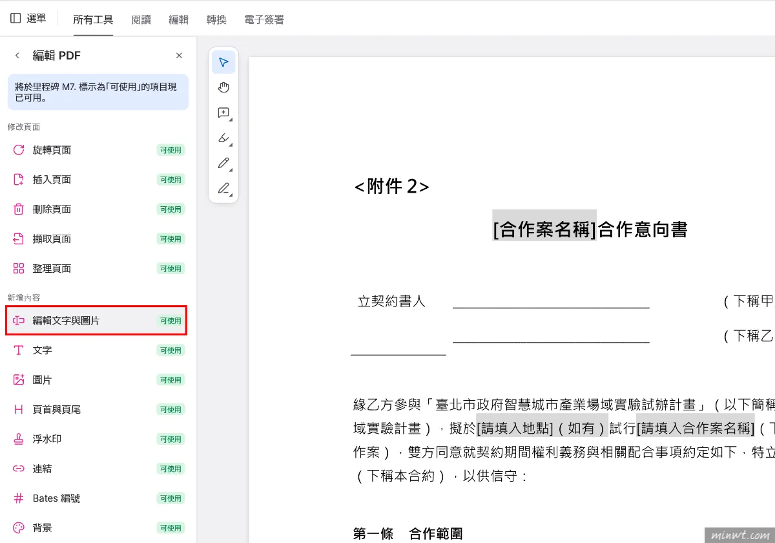Click 可使用 badge next to 連結
Viewport: 775px width, 543px height.
pos(170,469)
